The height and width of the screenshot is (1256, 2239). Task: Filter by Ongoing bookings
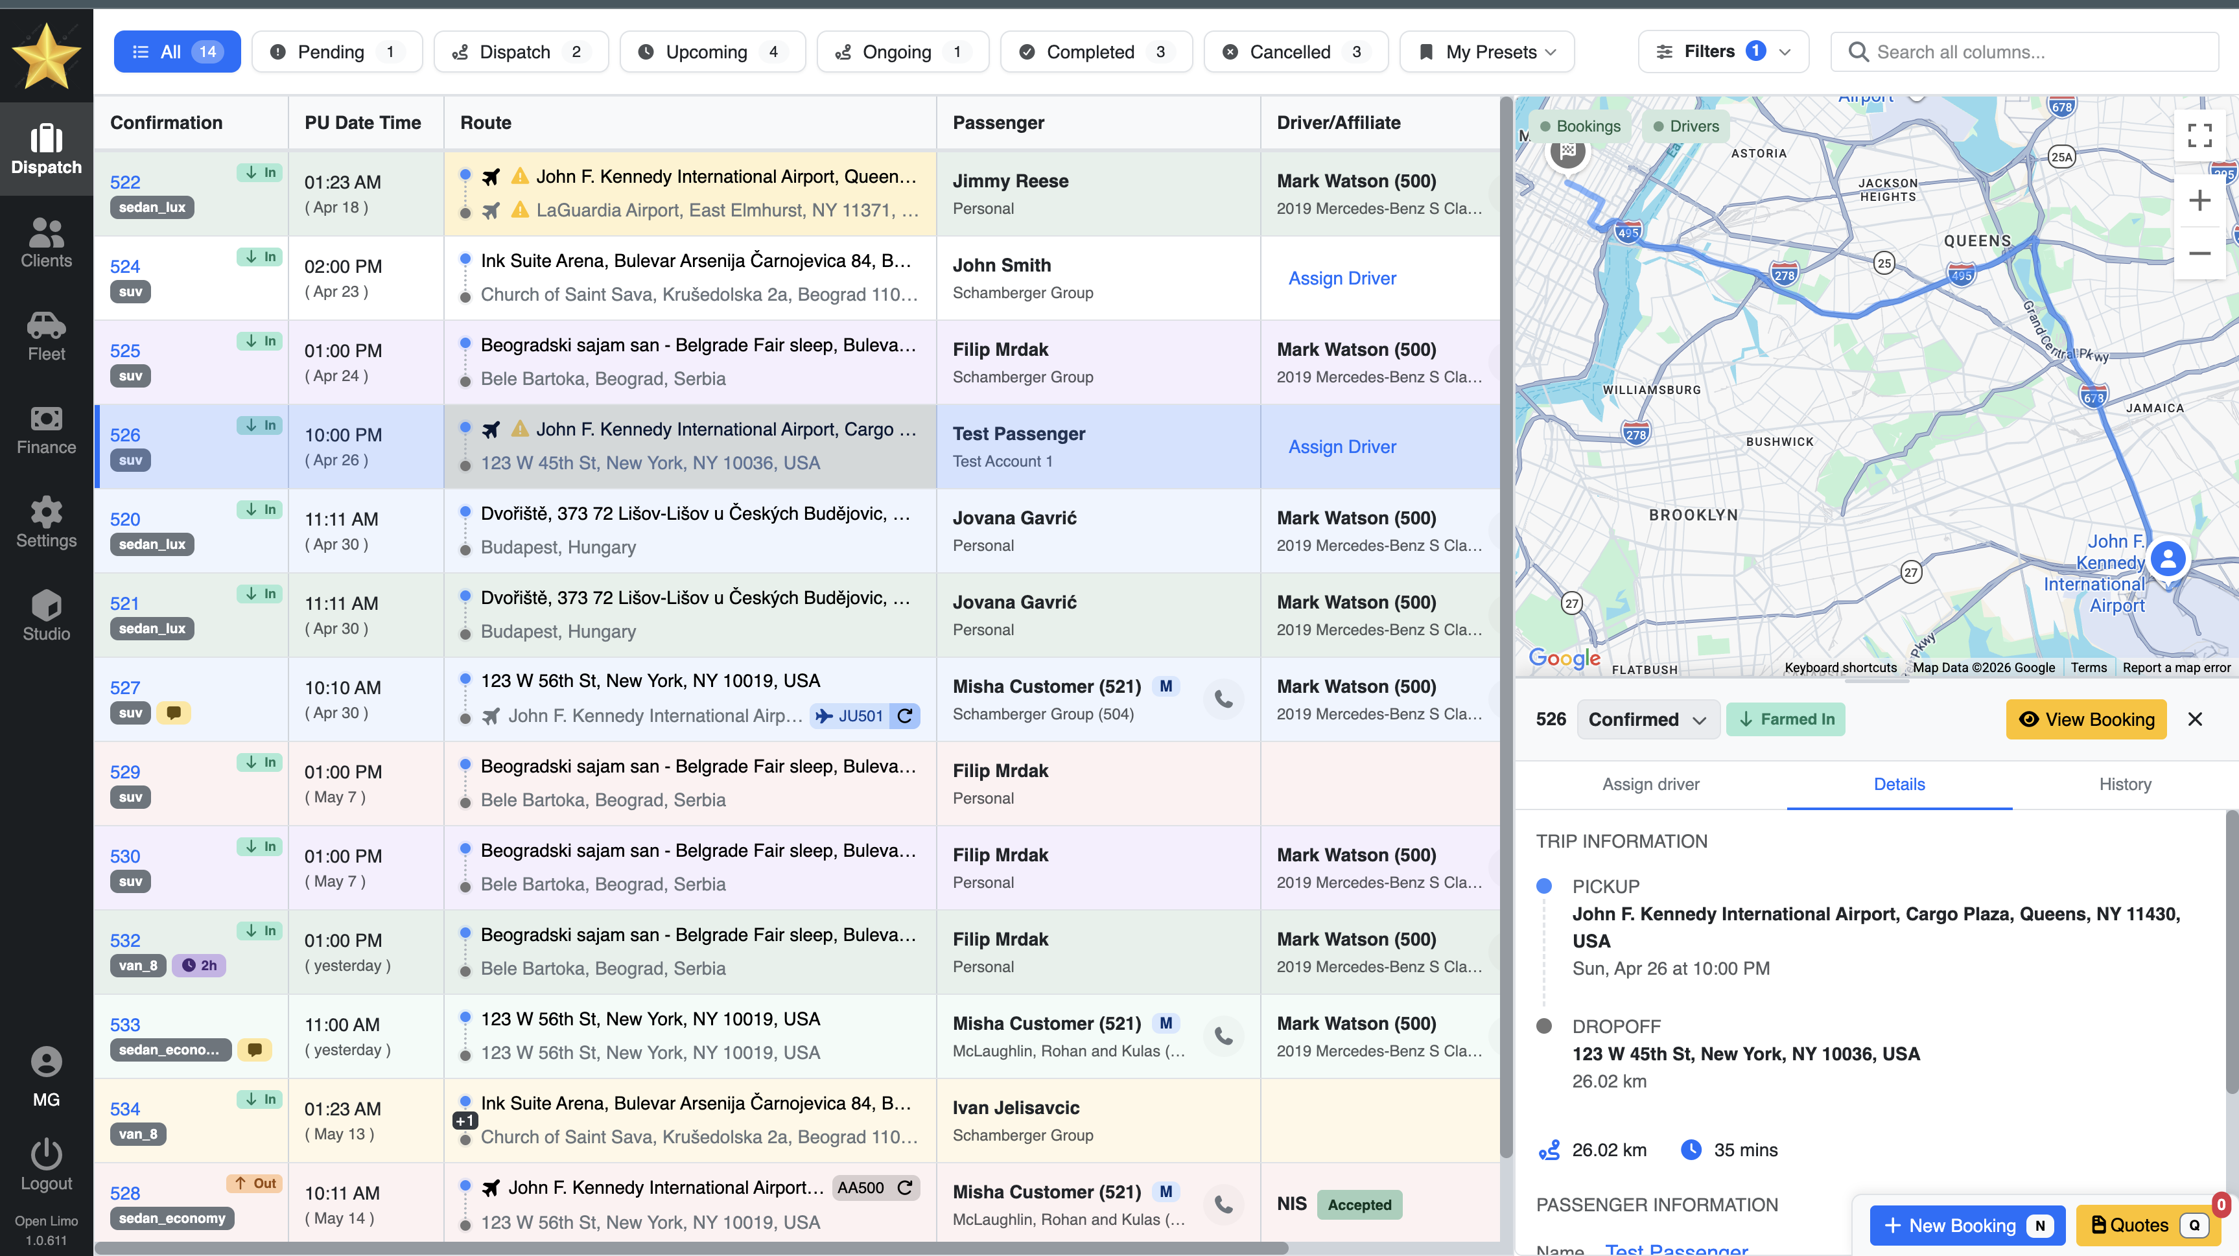click(902, 51)
